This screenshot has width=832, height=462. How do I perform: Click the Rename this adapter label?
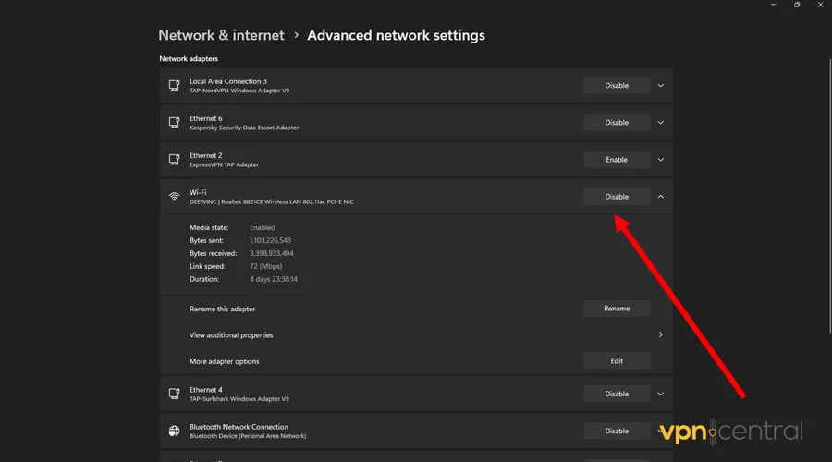pyautogui.click(x=222, y=309)
